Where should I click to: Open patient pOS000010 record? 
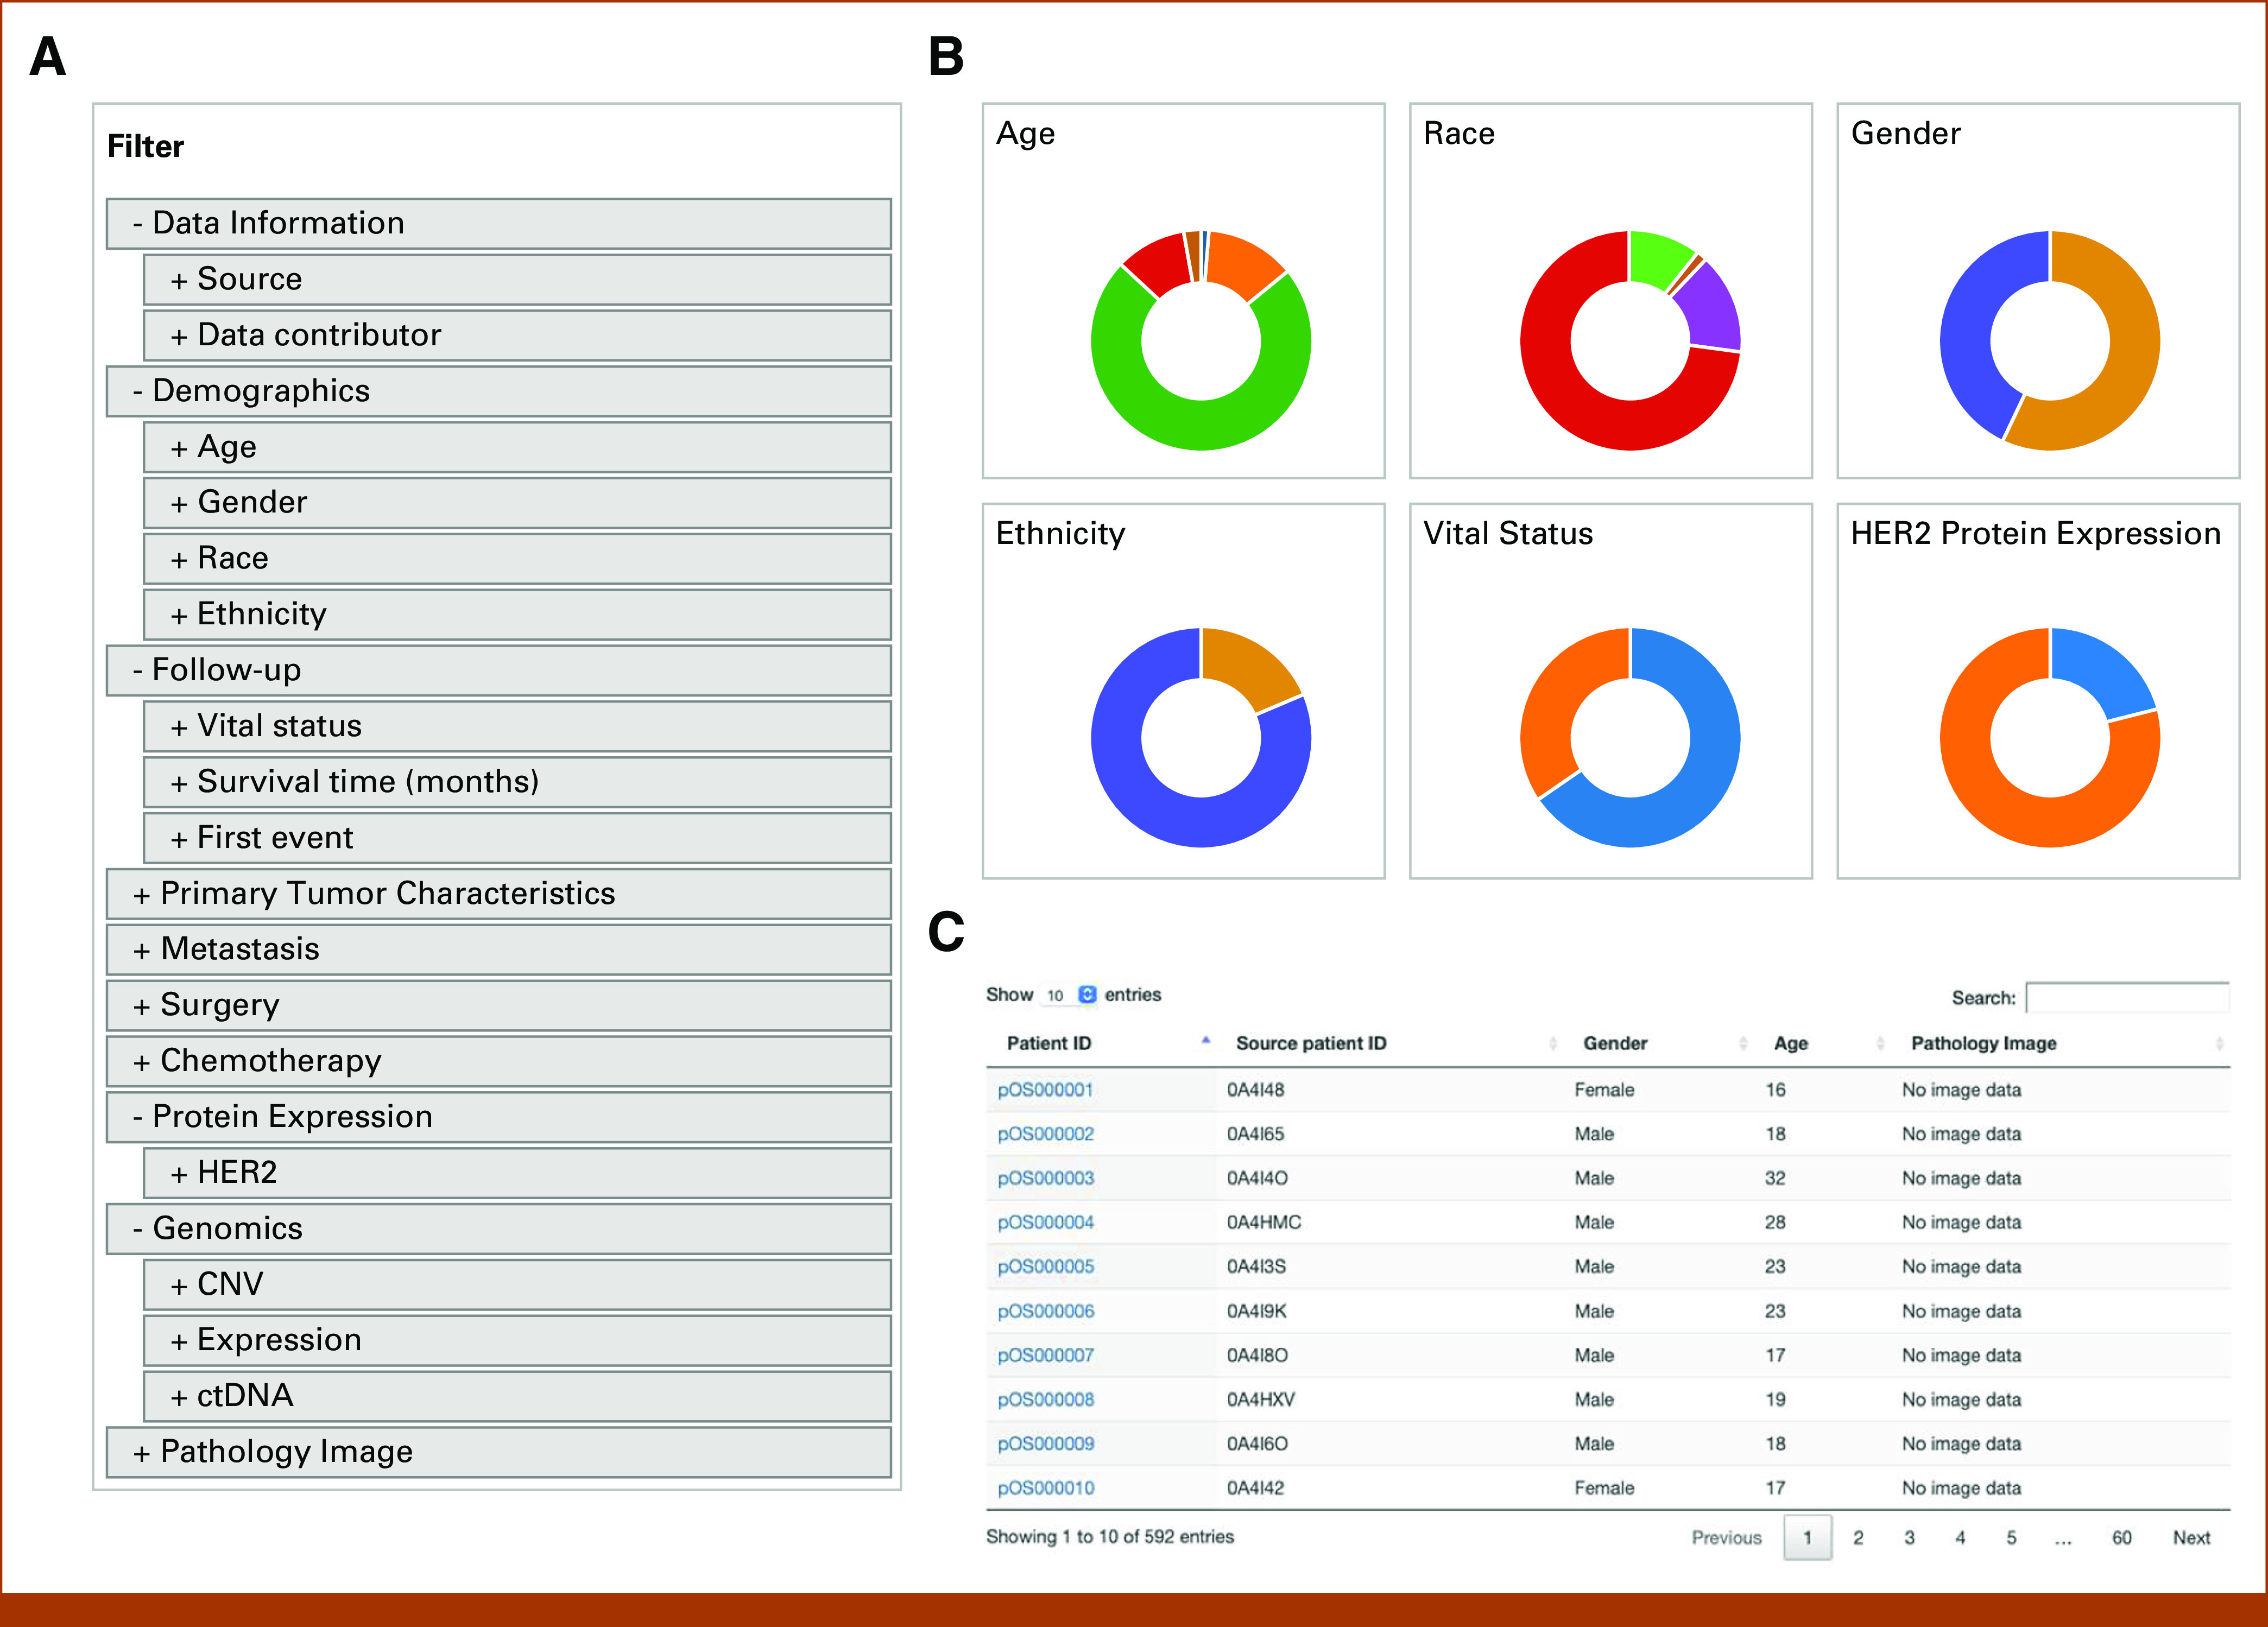point(1046,1488)
